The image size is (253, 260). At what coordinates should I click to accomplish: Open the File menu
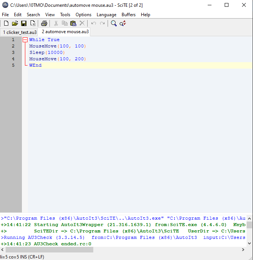(5, 15)
